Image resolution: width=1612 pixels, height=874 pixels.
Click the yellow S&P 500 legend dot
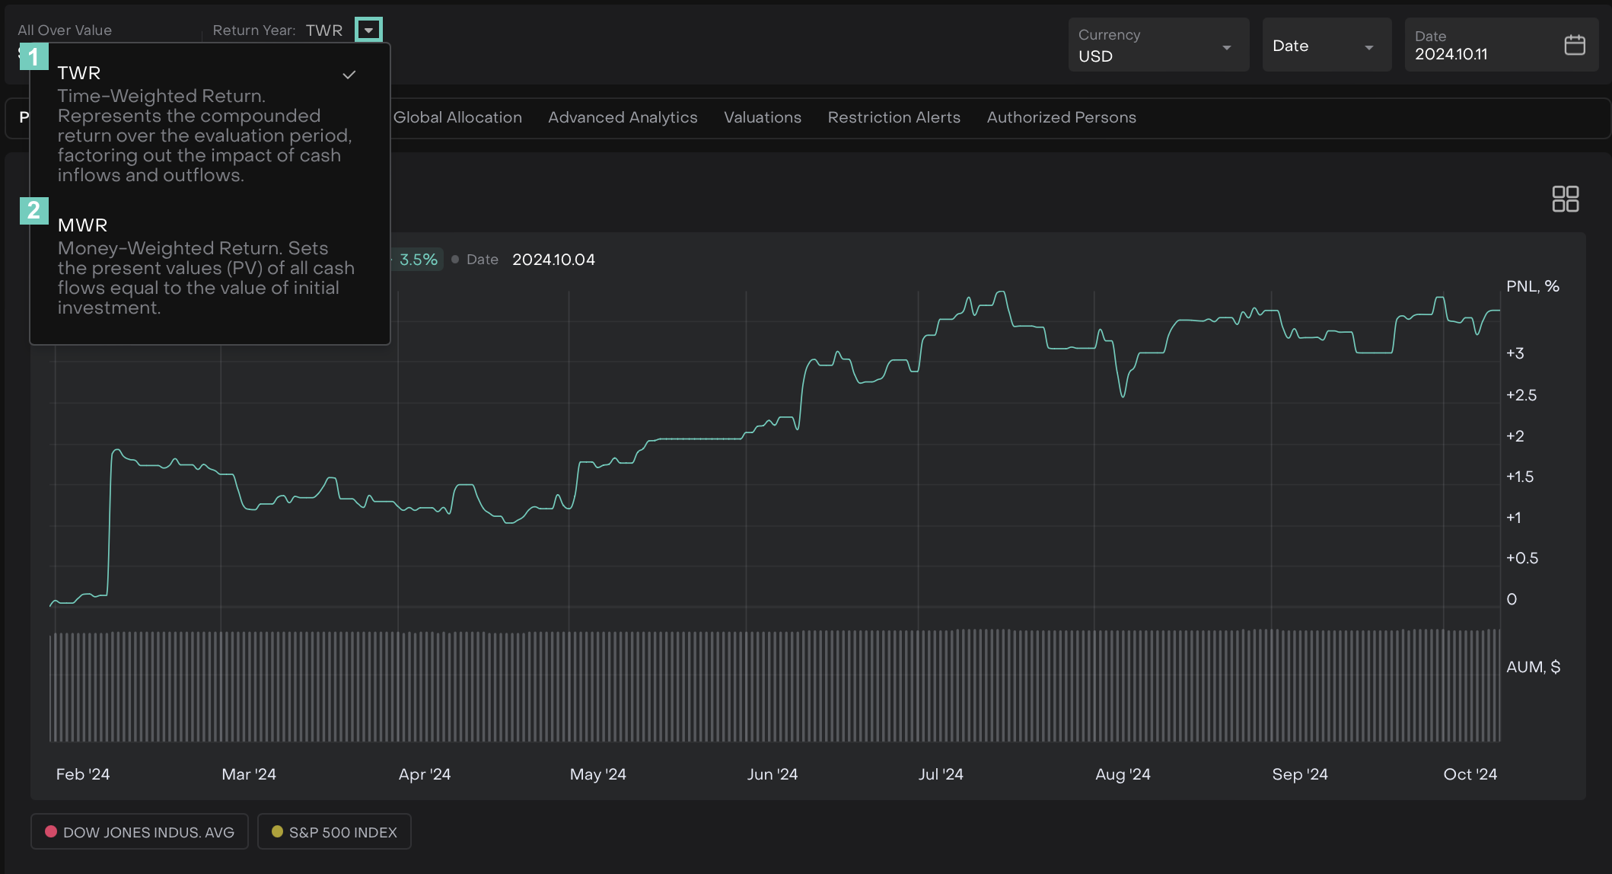(x=277, y=831)
